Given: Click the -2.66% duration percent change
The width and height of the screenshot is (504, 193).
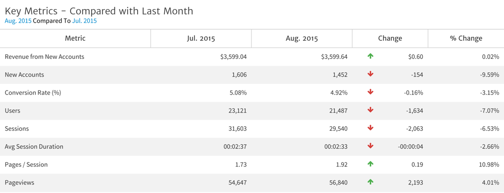Looking at the screenshot, I should (x=489, y=147).
